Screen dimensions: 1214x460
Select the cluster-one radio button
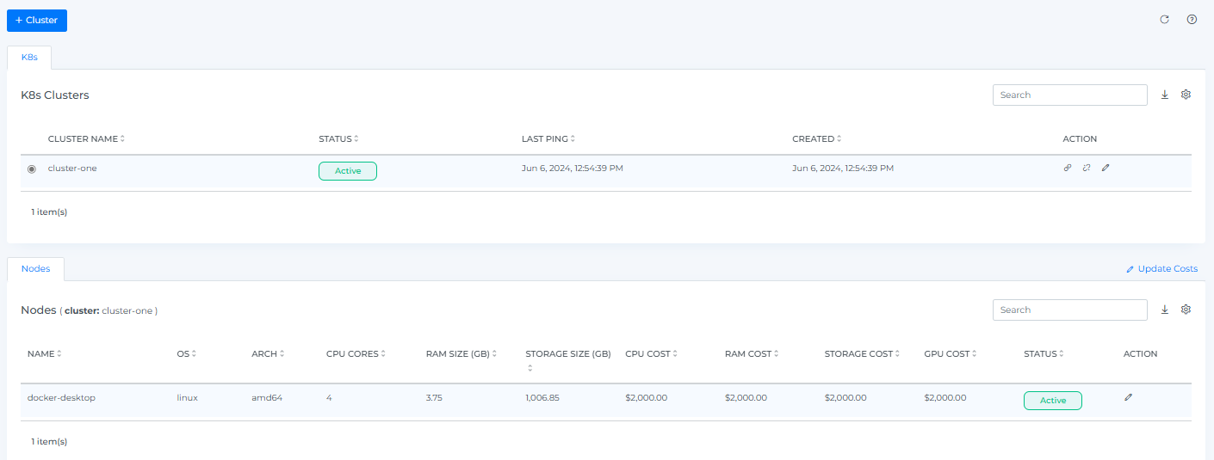pyautogui.click(x=32, y=169)
